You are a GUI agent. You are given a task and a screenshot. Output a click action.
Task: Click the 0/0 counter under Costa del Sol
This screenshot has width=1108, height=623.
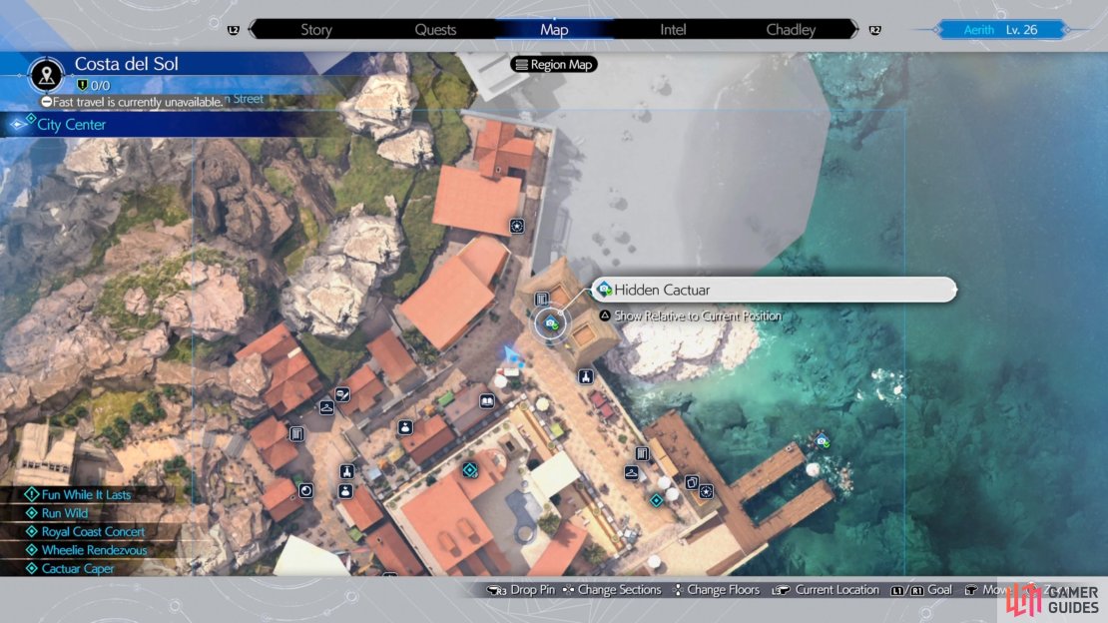pos(94,86)
